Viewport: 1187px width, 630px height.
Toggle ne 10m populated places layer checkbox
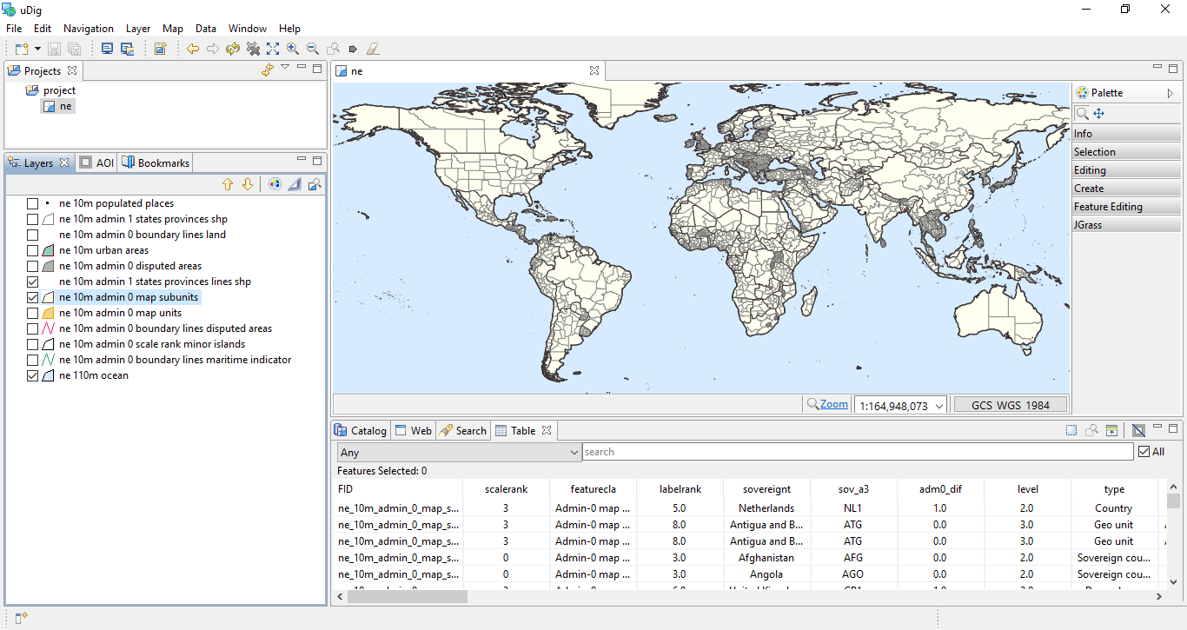point(33,203)
